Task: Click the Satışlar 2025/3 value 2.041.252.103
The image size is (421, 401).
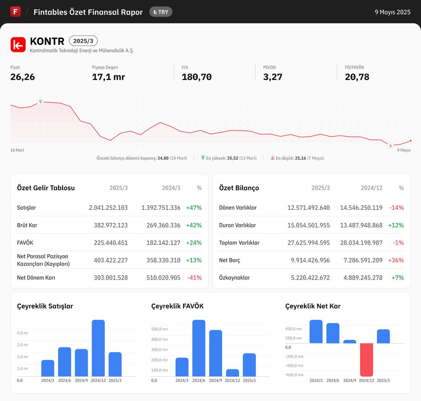Action: (108, 208)
